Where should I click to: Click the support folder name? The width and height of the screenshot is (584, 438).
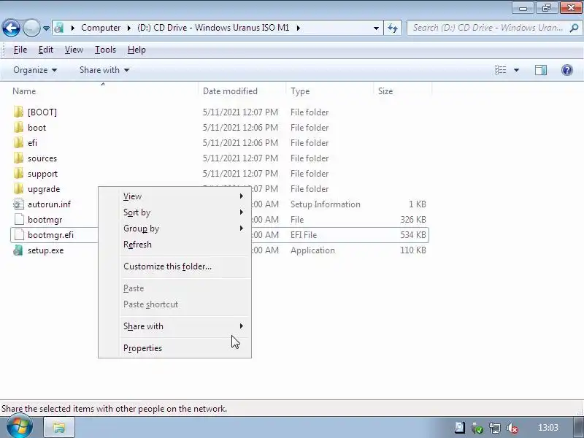click(x=42, y=174)
